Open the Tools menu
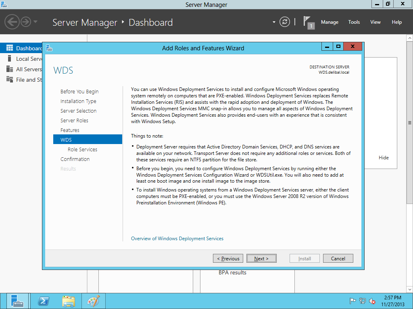Image resolution: width=413 pixels, height=309 pixels. pyautogui.click(x=354, y=22)
